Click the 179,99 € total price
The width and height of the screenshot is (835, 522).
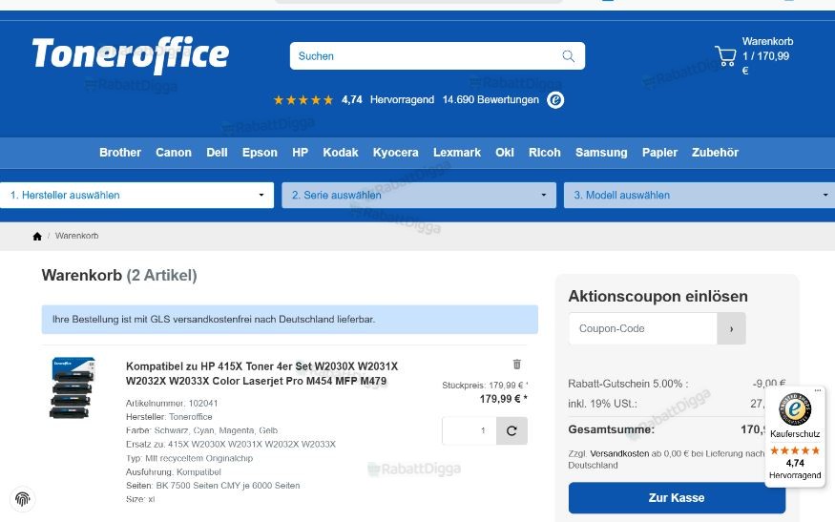503,399
